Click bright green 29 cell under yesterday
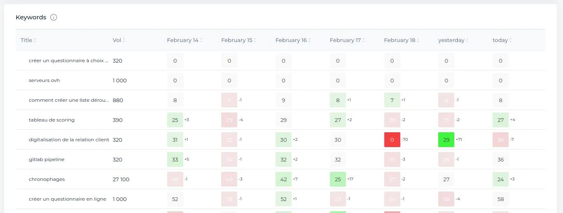563x213 pixels. click(x=446, y=140)
